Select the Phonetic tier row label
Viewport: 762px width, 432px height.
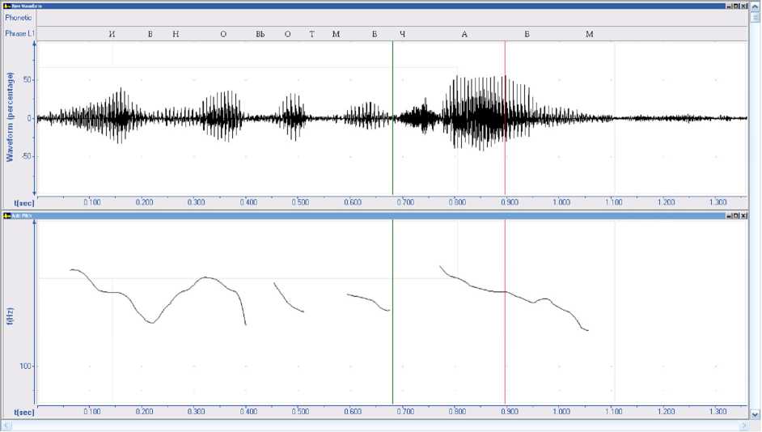coord(19,17)
